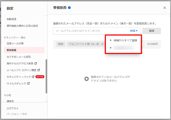Close the settings dialog with X
Image resolution: width=171 pixels, height=120 pixels.
(x=165, y=8)
